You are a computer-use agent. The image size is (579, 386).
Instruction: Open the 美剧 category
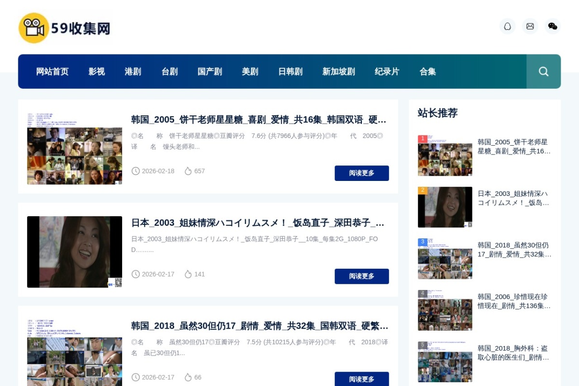pyautogui.click(x=250, y=71)
